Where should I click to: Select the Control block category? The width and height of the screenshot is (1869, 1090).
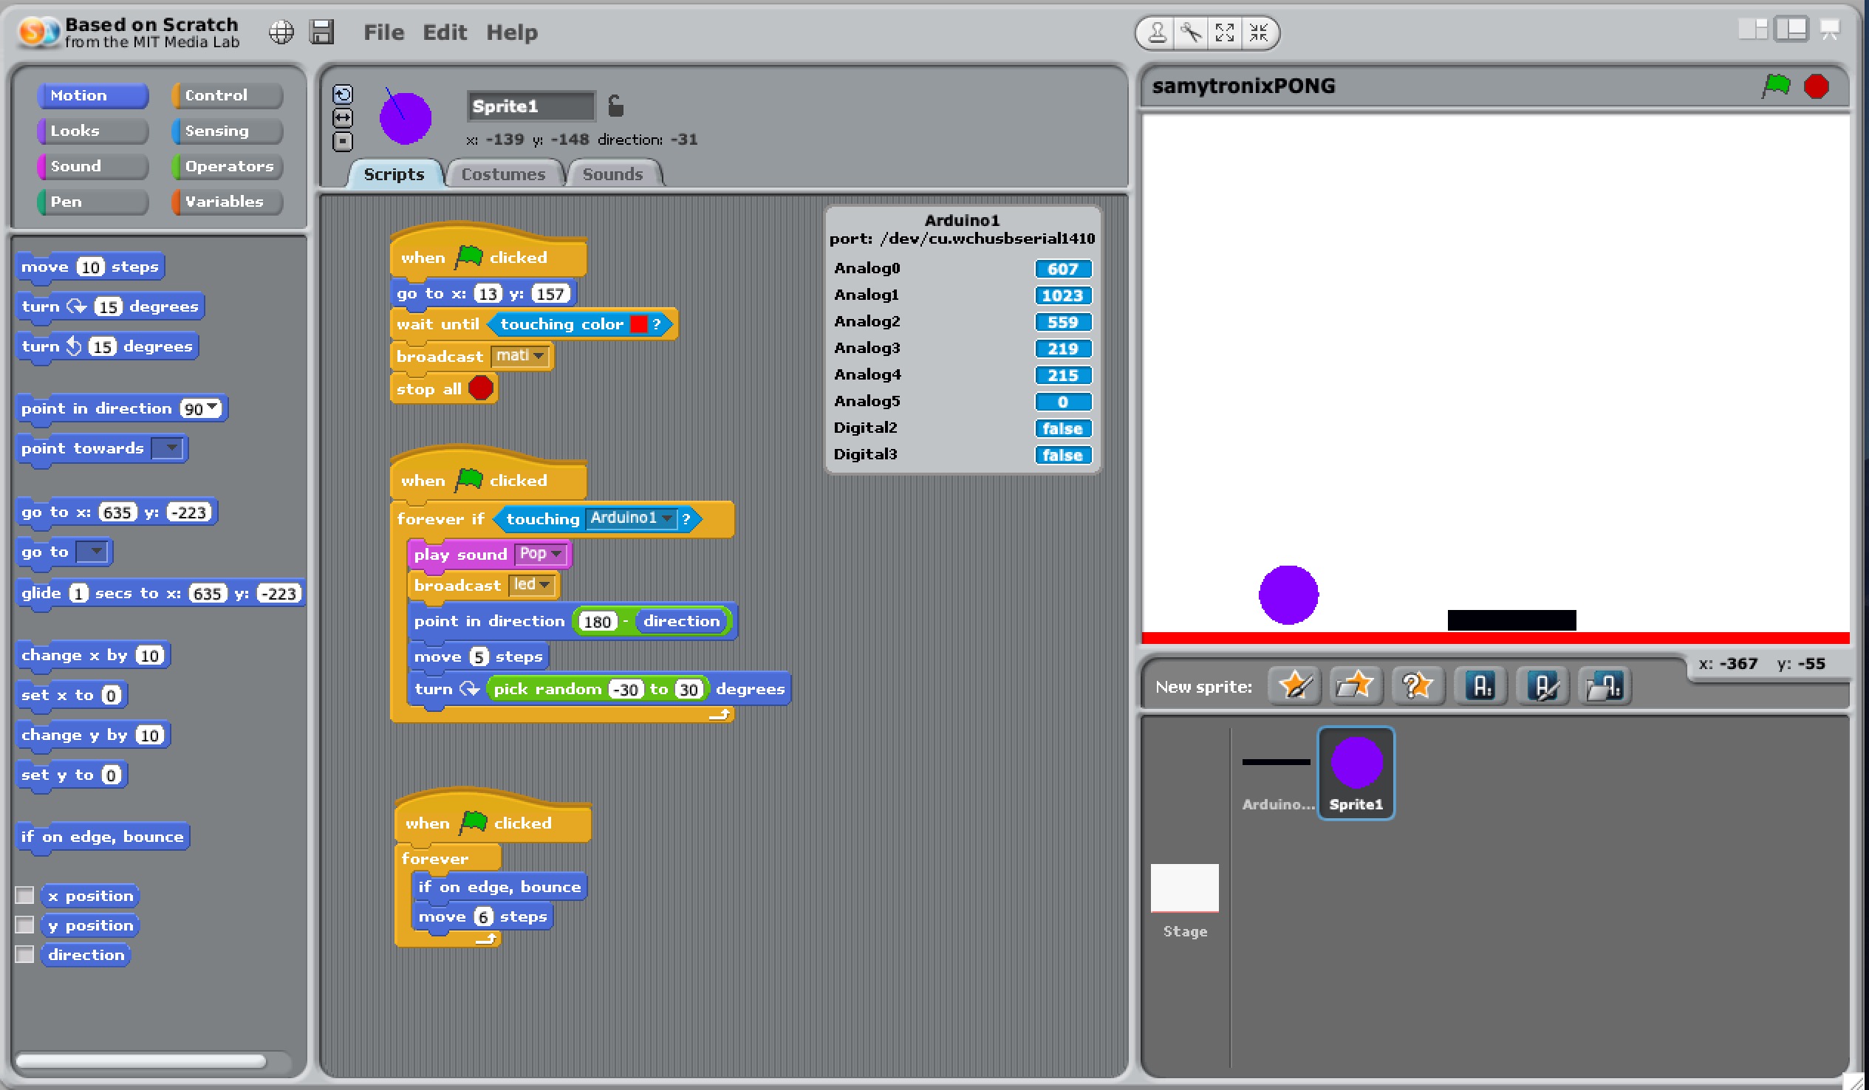[226, 95]
